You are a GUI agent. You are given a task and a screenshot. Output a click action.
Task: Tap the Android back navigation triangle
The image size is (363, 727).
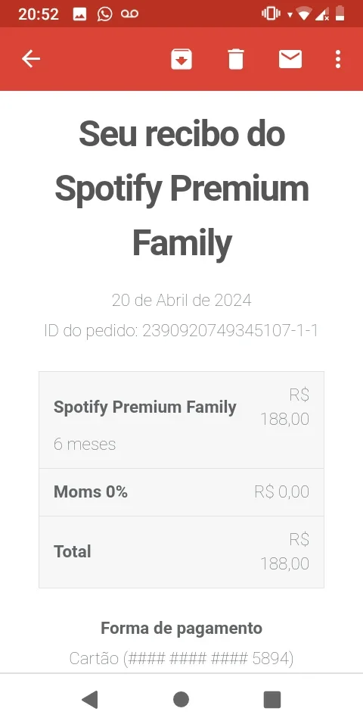tap(90, 699)
